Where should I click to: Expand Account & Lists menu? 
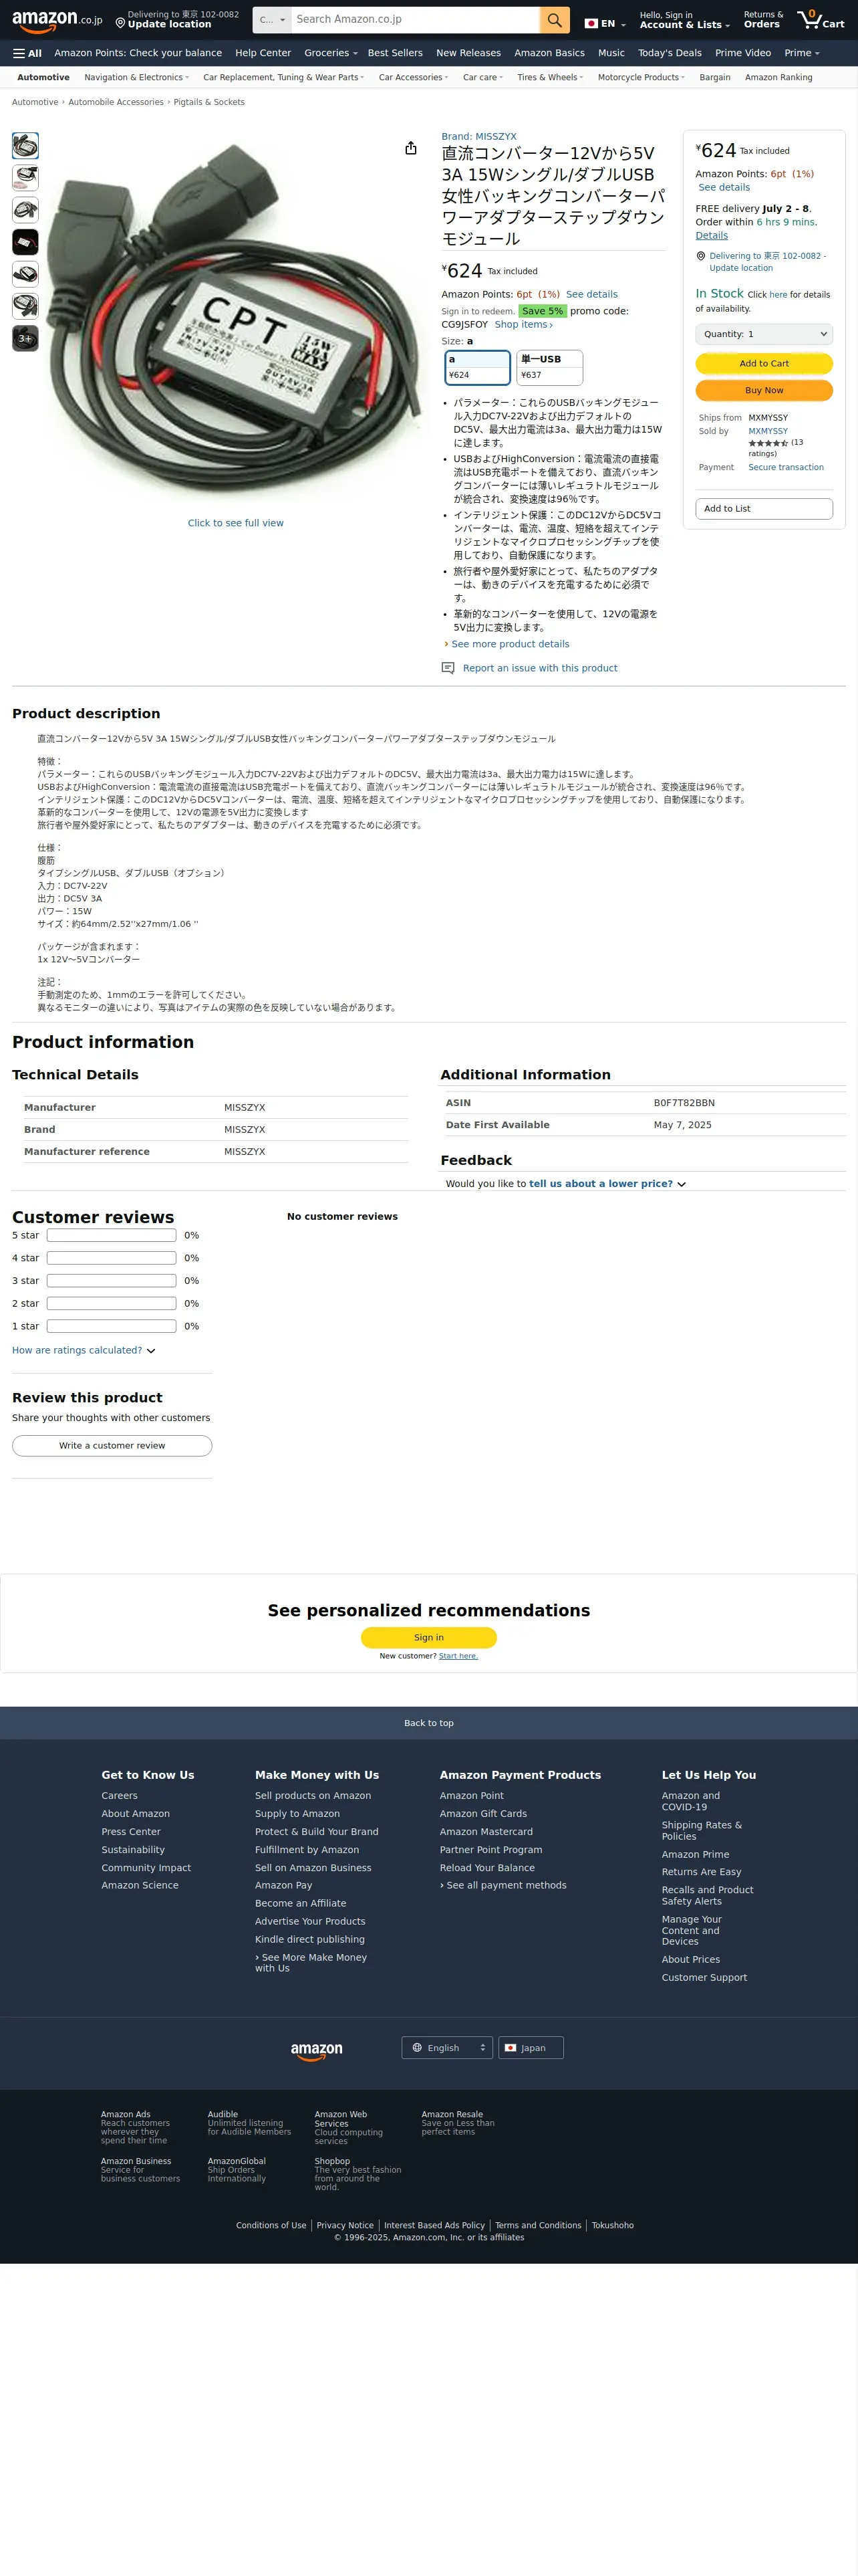click(684, 20)
